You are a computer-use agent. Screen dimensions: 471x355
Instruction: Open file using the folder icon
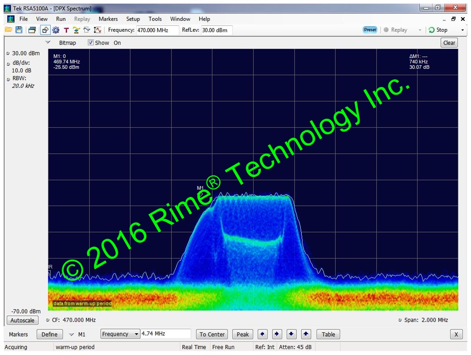click(x=9, y=30)
